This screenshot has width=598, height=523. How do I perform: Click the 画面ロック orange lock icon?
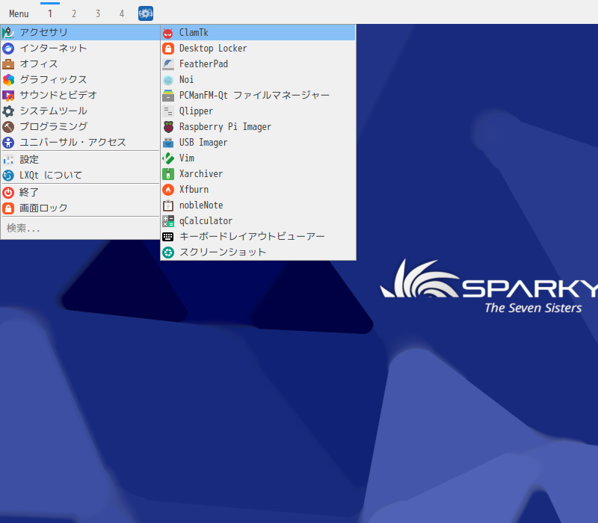point(8,208)
